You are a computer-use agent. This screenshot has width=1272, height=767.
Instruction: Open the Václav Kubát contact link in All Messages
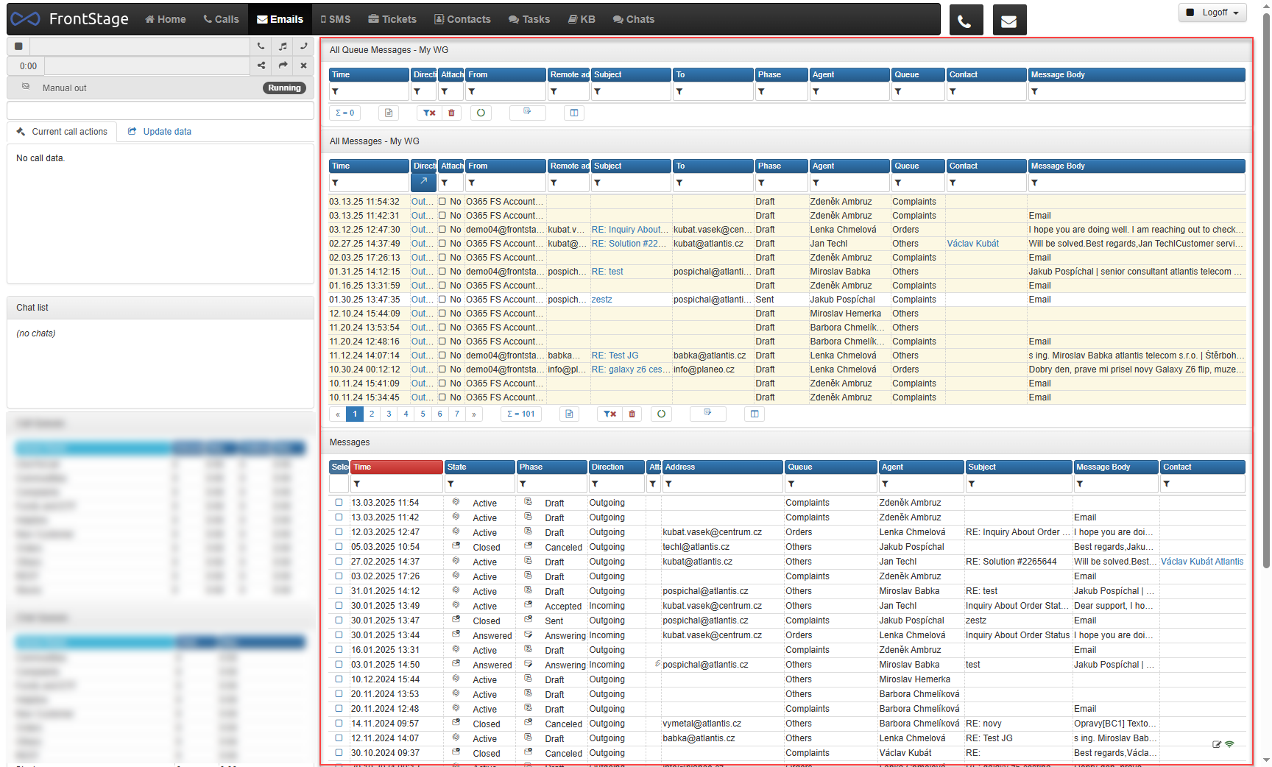(973, 244)
